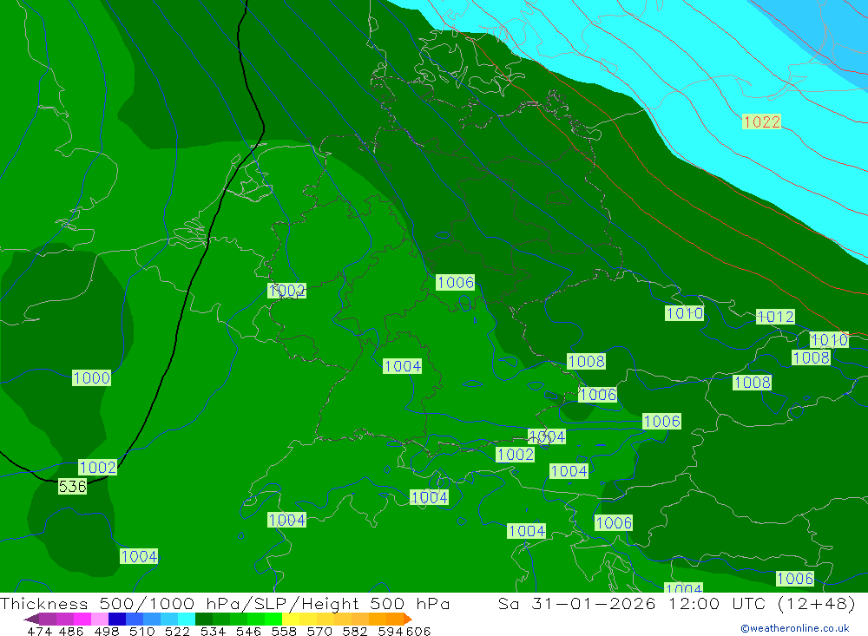
Task: Click the 582 legend value
Action: pyautogui.click(x=354, y=632)
